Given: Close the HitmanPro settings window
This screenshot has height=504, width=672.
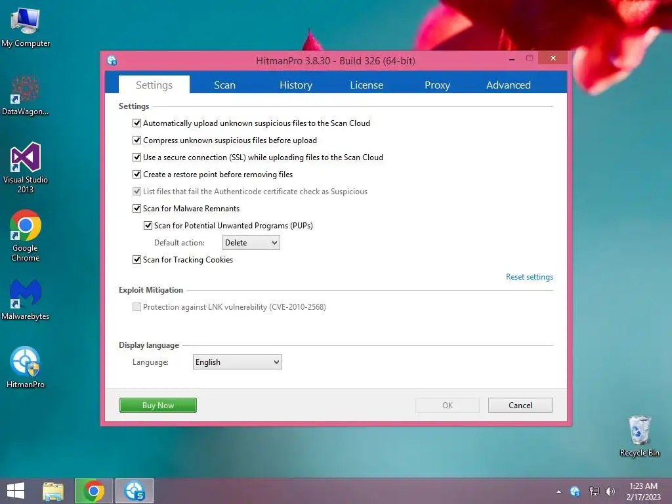Looking at the screenshot, I should pos(553,58).
